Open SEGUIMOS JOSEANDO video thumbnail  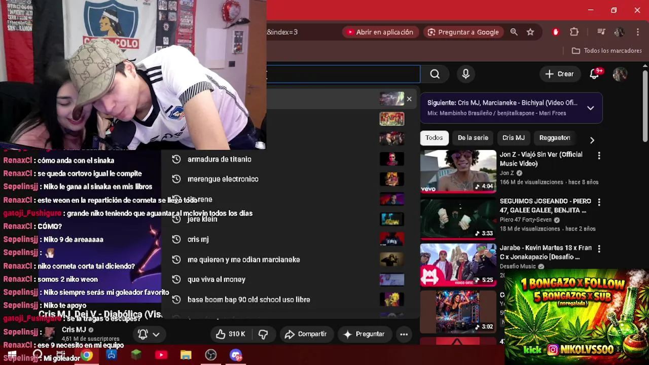(x=458, y=218)
